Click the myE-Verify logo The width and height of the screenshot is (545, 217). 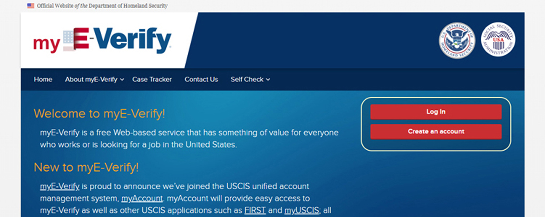(102, 41)
